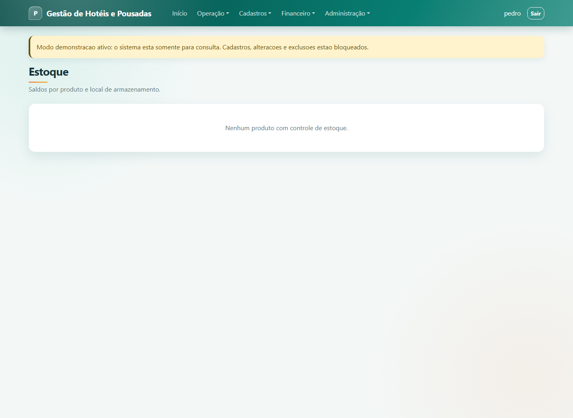The height and width of the screenshot is (418, 573).
Task: Click the P logo icon in navbar
Action: (35, 13)
